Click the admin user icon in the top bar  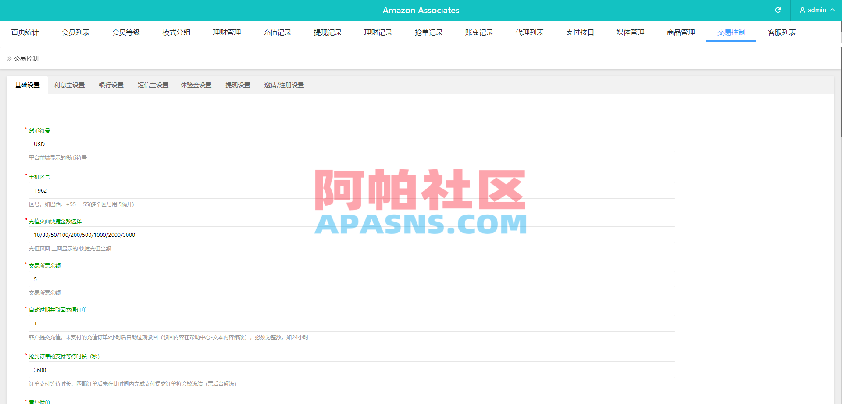(x=802, y=10)
